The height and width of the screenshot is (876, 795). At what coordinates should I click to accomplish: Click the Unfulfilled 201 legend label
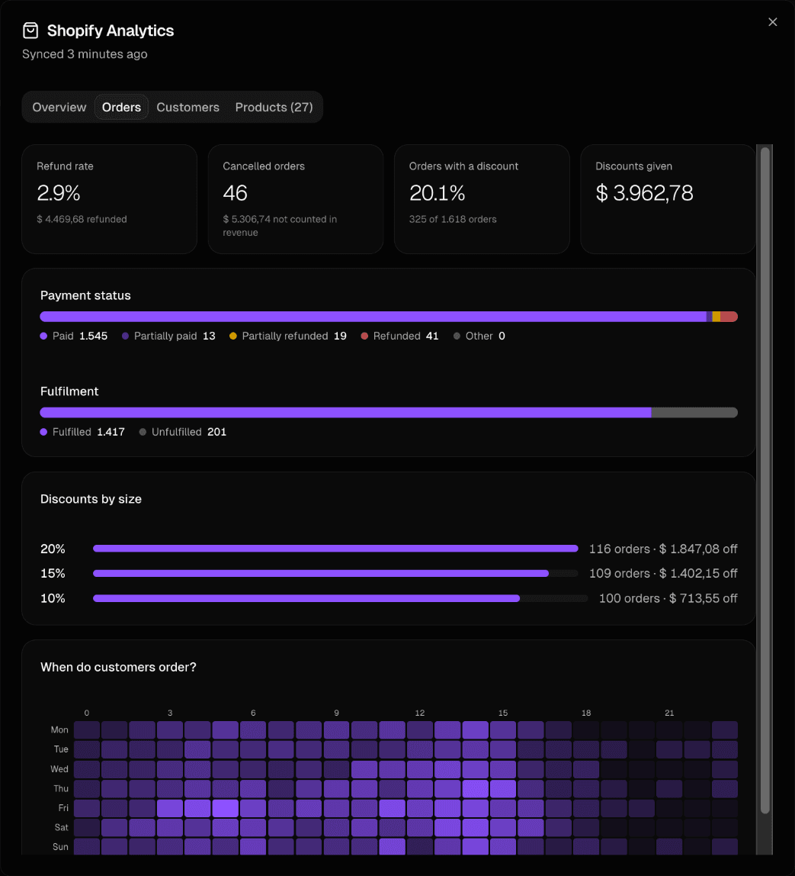point(189,433)
